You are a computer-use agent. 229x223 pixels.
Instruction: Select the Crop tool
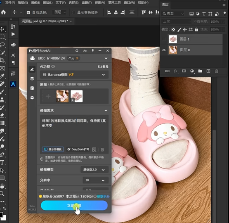coord(2,60)
